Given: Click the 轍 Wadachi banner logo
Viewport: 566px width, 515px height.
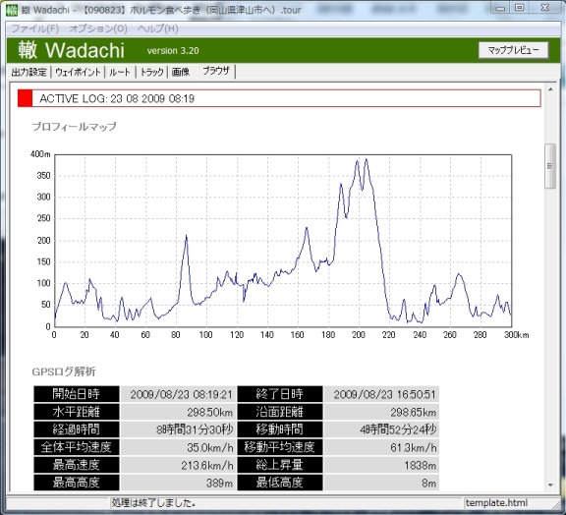Looking at the screenshot, I should 71,50.
